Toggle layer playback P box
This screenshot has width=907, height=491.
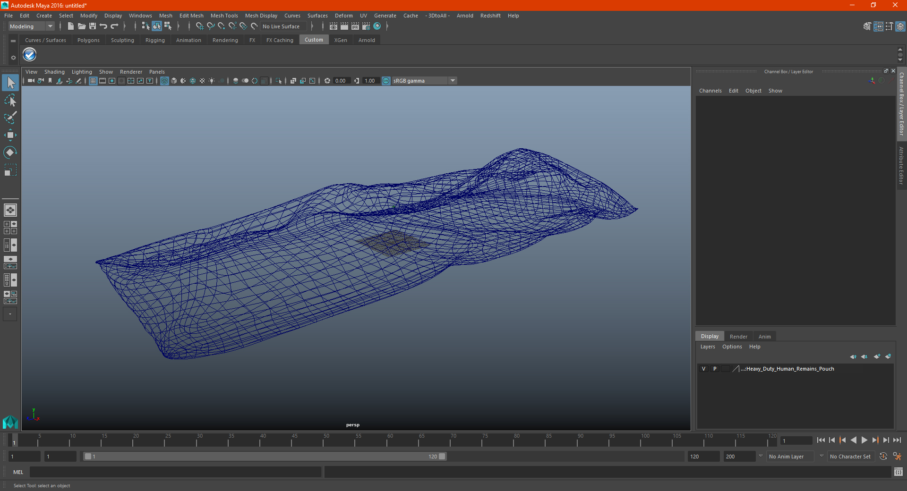715,369
